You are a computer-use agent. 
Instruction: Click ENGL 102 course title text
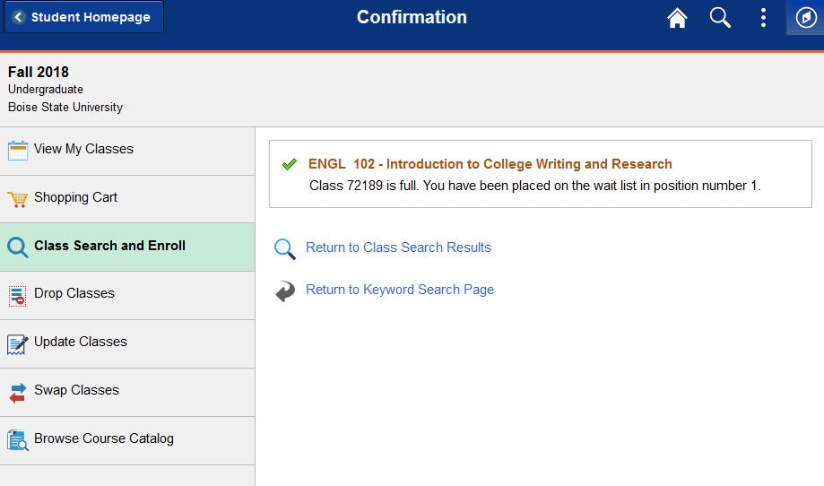click(490, 164)
